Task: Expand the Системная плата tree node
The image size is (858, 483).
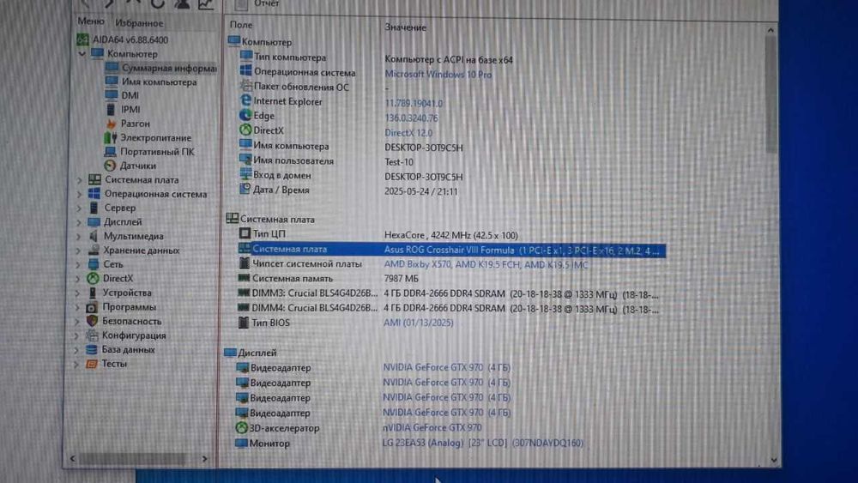Action: (x=80, y=179)
